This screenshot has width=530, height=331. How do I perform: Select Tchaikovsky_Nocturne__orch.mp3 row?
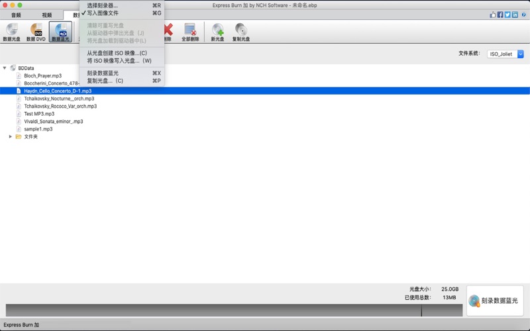[x=59, y=99]
